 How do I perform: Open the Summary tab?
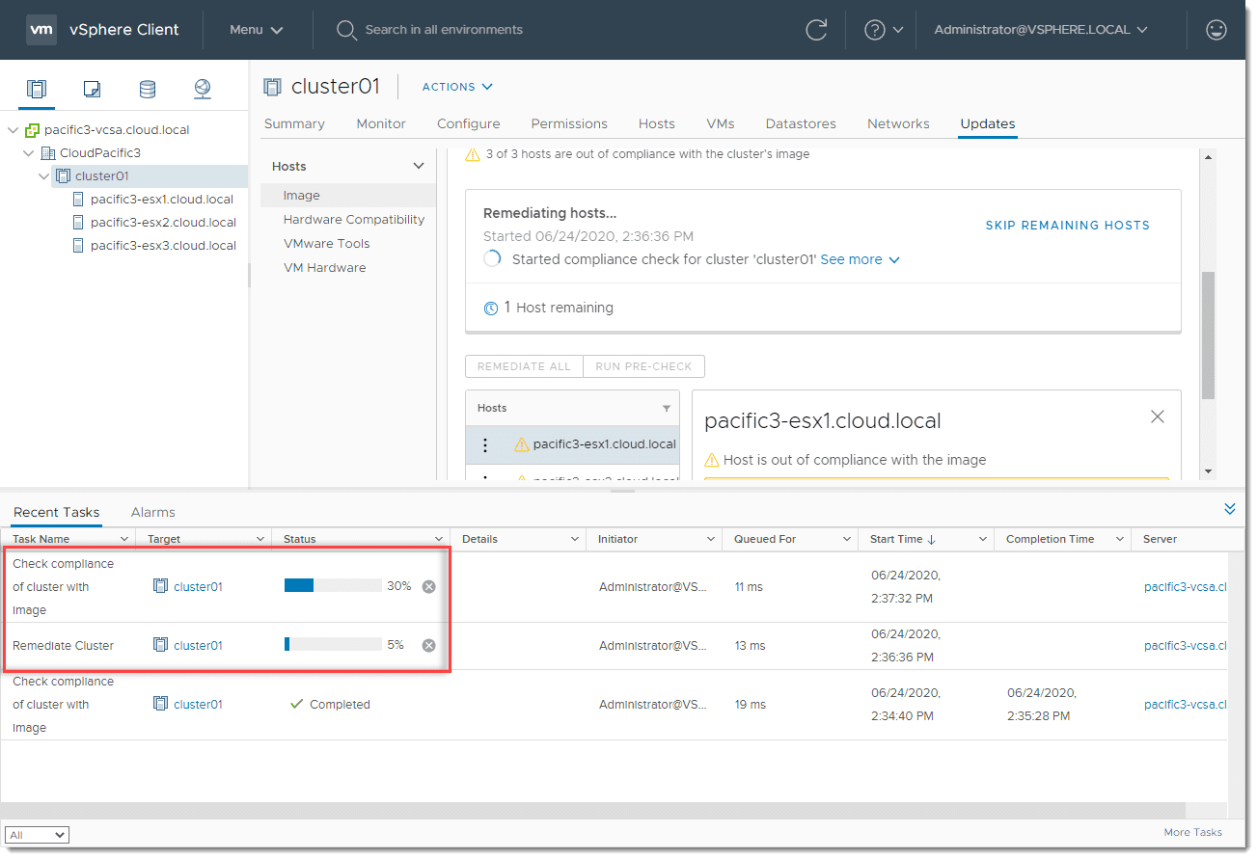click(x=294, y=123)
